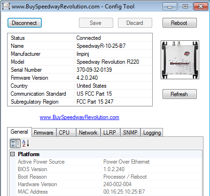Viewport: 210px width, 196px height.
Task: Click the app icon in the title bar
Action: (6, 7)
